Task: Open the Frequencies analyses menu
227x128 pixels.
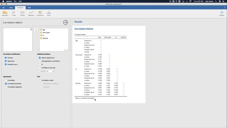Action: pos(40,14)
